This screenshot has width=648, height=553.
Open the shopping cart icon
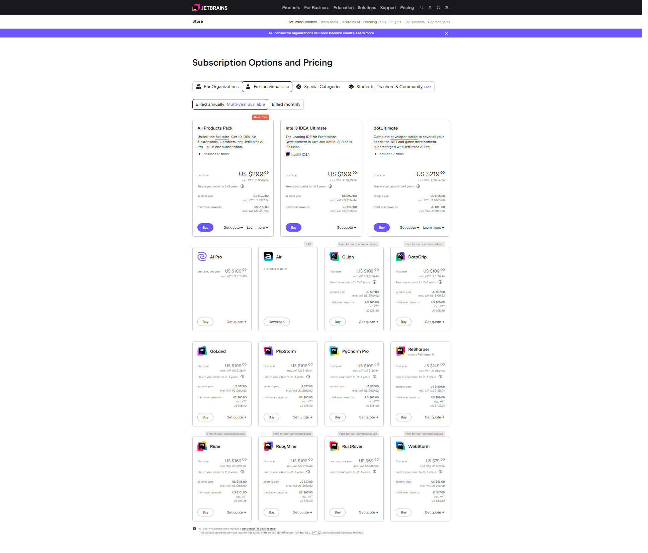438,7
